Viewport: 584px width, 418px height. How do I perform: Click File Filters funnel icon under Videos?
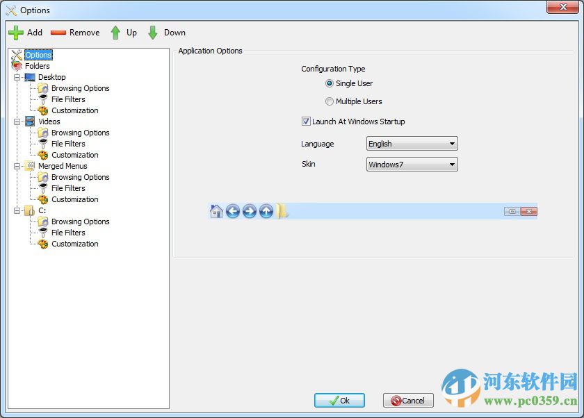pyautogui.click(x=43, y=144)
